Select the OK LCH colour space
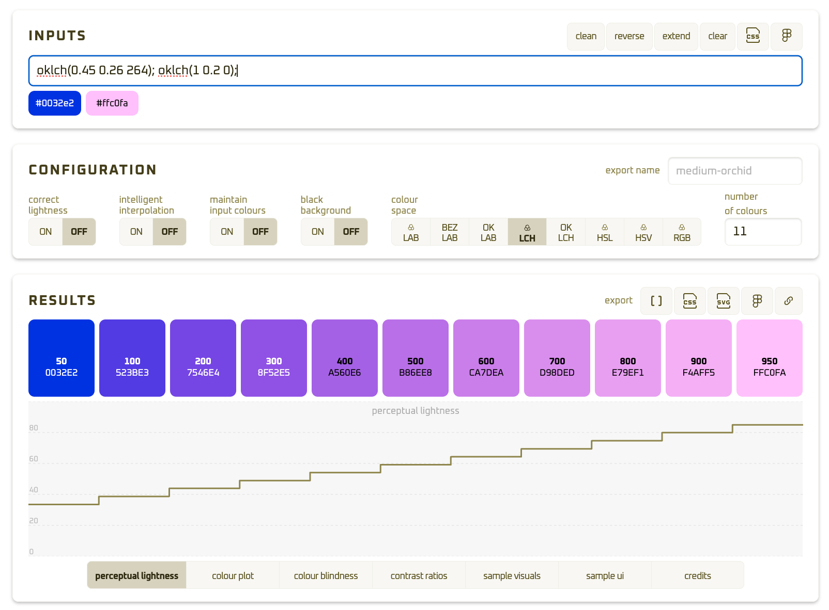The height and width of the screenshot is (610, 829). pos(565,232)
